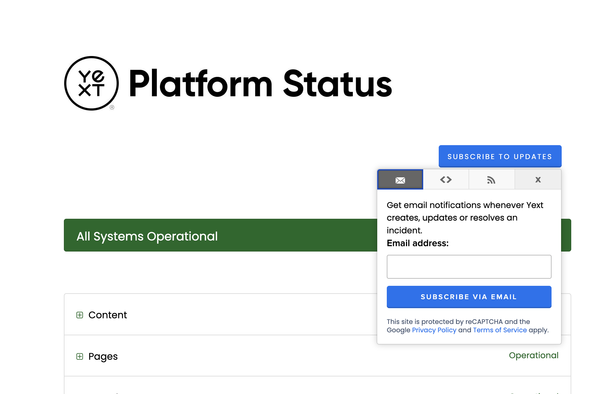Viewport: 616px width, 394px height.
Task: Focus the Email address input field
Action: [469, 267]
